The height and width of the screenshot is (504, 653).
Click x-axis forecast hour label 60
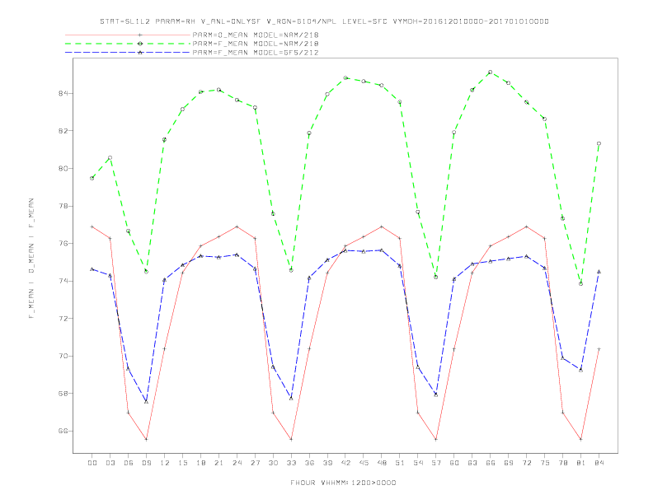(x=454, y=463)
